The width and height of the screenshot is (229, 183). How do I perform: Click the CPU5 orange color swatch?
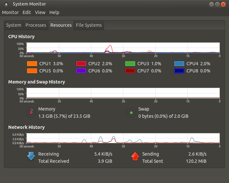click(32, 71)
